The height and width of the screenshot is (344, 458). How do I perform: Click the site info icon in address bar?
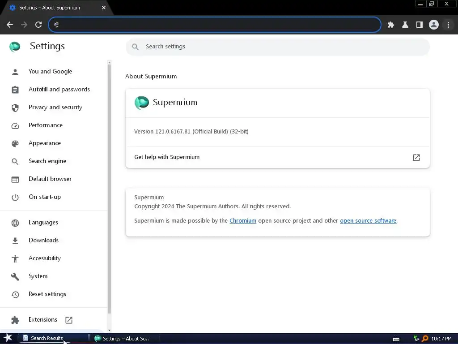pyautogui.click(x=56, y=25)
